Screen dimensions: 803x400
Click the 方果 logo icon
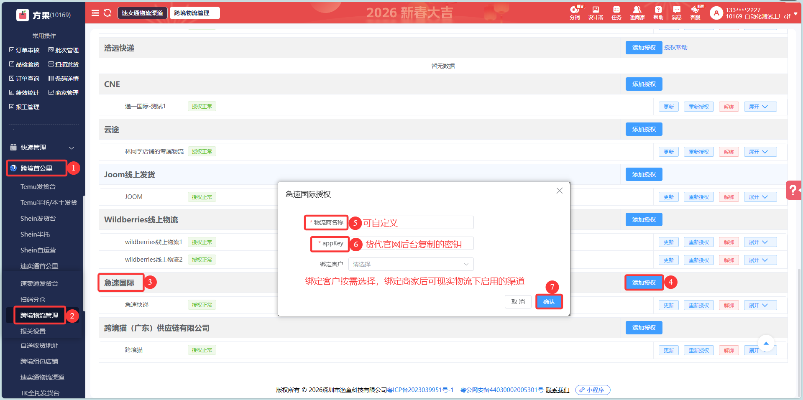(23, 15)
